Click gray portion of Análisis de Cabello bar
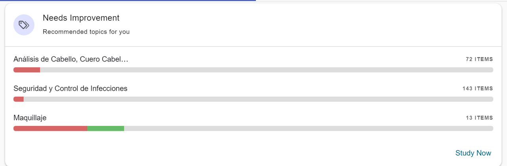This screenshot has height=166, width=507. (x=265, y=70)
